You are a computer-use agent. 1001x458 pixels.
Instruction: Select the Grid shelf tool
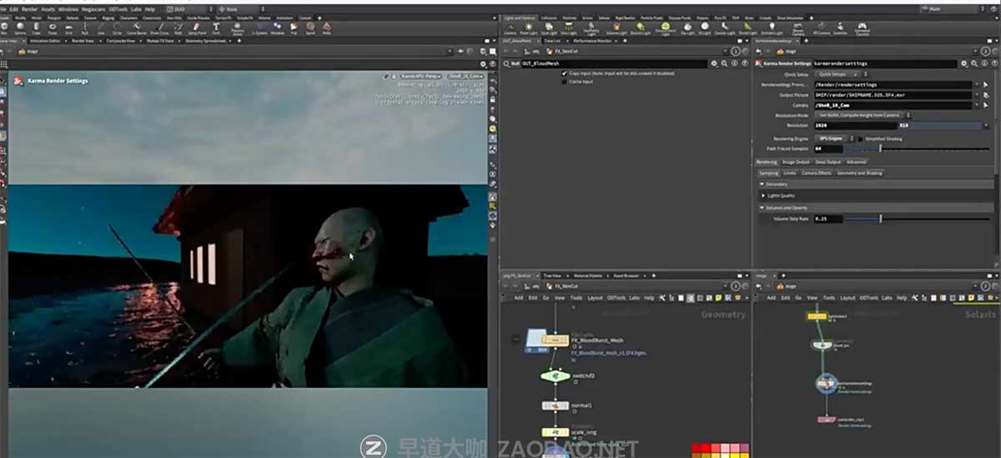point(68,28)
